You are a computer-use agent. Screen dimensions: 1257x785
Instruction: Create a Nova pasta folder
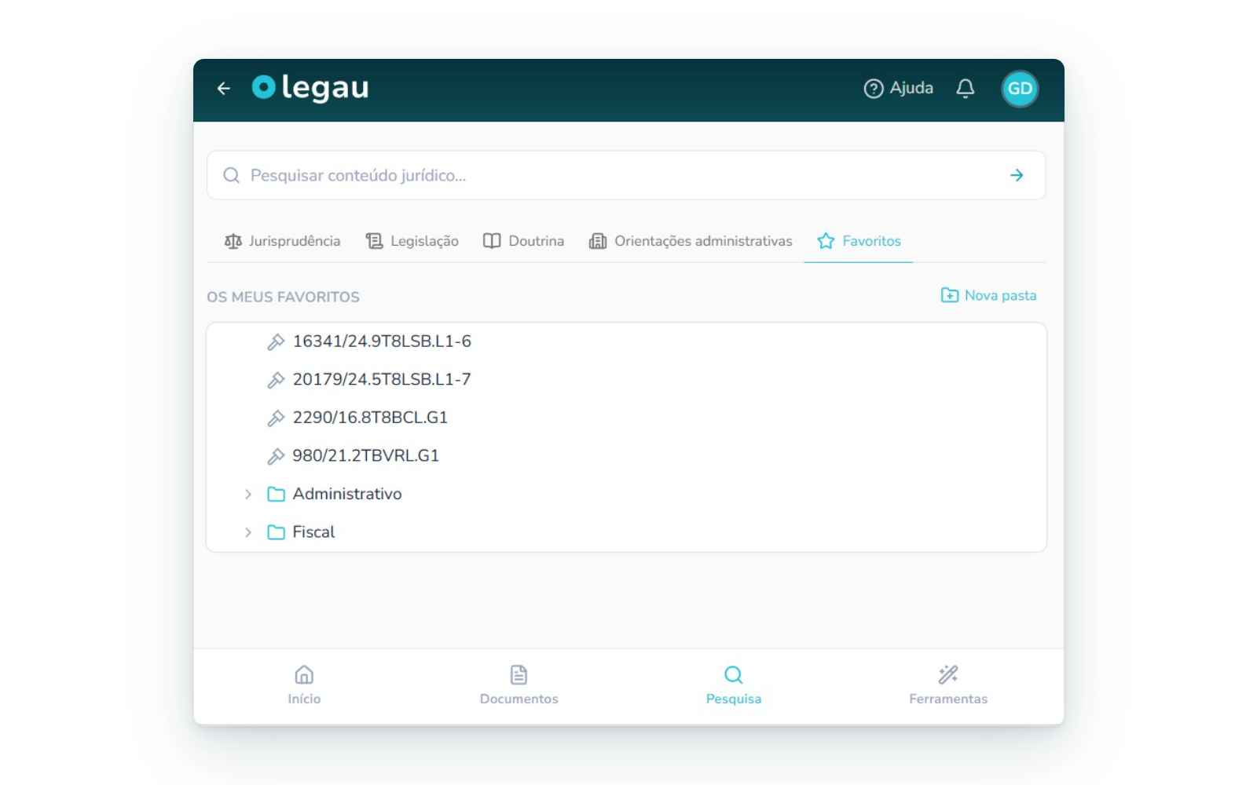[x=988, y=295]
